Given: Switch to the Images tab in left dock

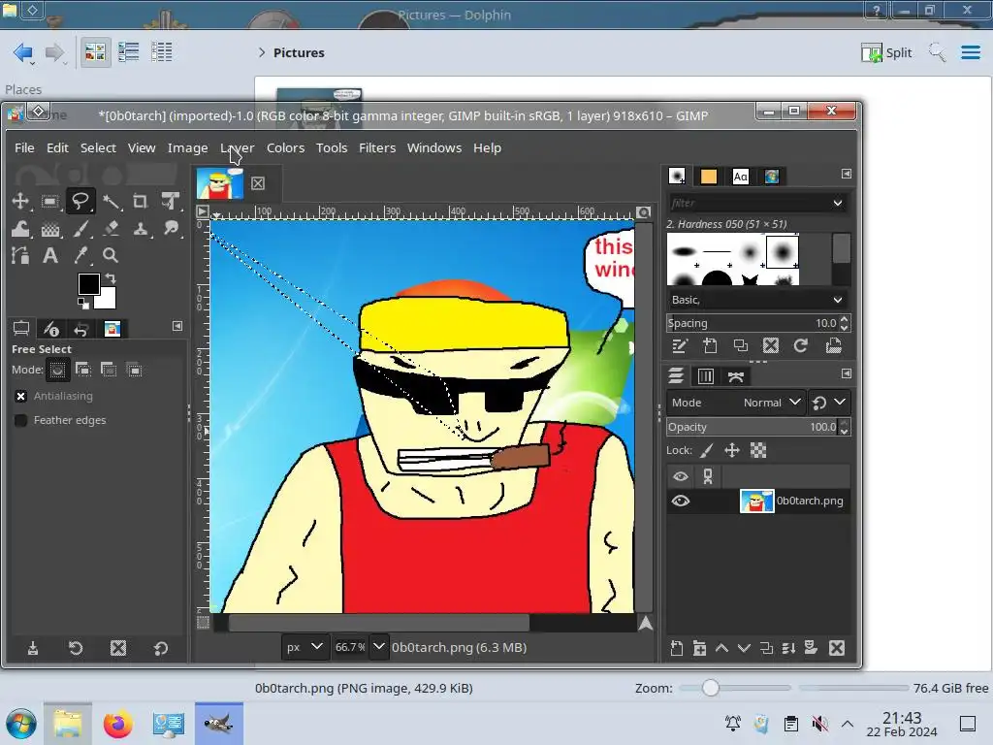Looking at the screenshot, I should 112,328.
